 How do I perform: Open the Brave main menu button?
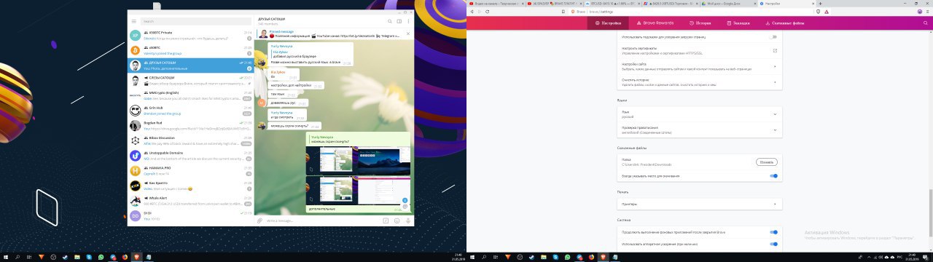point(927,12)
